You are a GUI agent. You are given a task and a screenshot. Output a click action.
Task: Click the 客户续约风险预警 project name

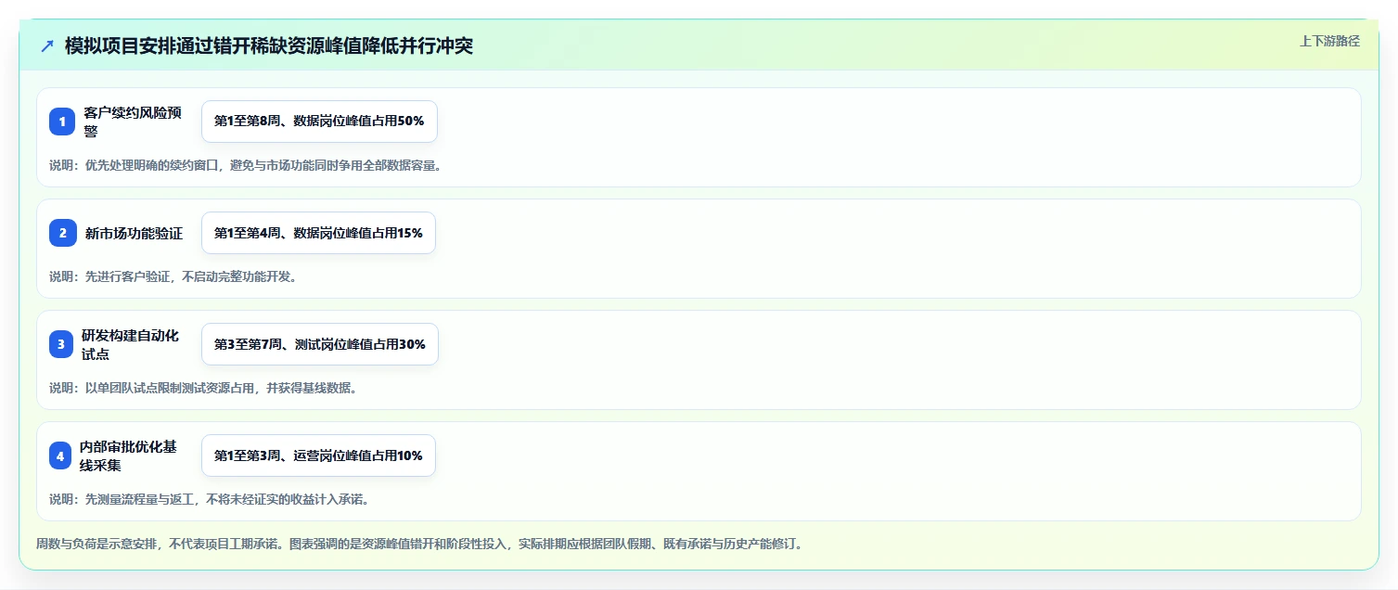133,122
